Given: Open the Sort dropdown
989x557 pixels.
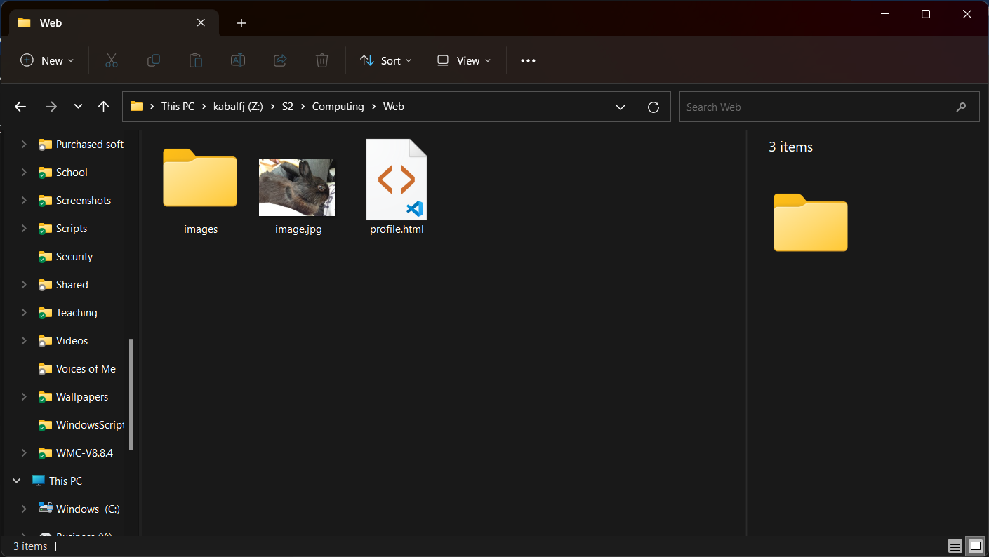Looking at the screenshot, I should pyautogui.click(x=385, y=60).
